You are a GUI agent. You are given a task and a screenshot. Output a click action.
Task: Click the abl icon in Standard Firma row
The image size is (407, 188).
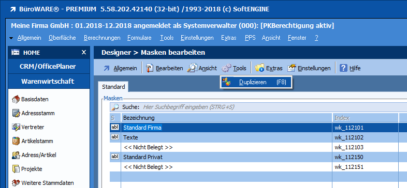click(x=115, y=127)
